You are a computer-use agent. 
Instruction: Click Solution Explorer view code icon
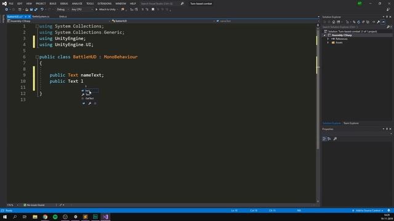(x=374, y=22)
